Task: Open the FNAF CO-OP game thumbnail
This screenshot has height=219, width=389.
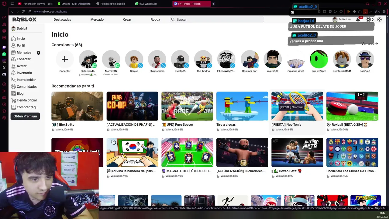Action: (132, 106)
